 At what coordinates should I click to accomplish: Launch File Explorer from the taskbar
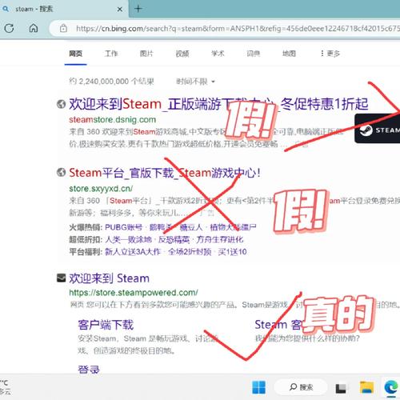pyautogui.click(x=366, y=387)
